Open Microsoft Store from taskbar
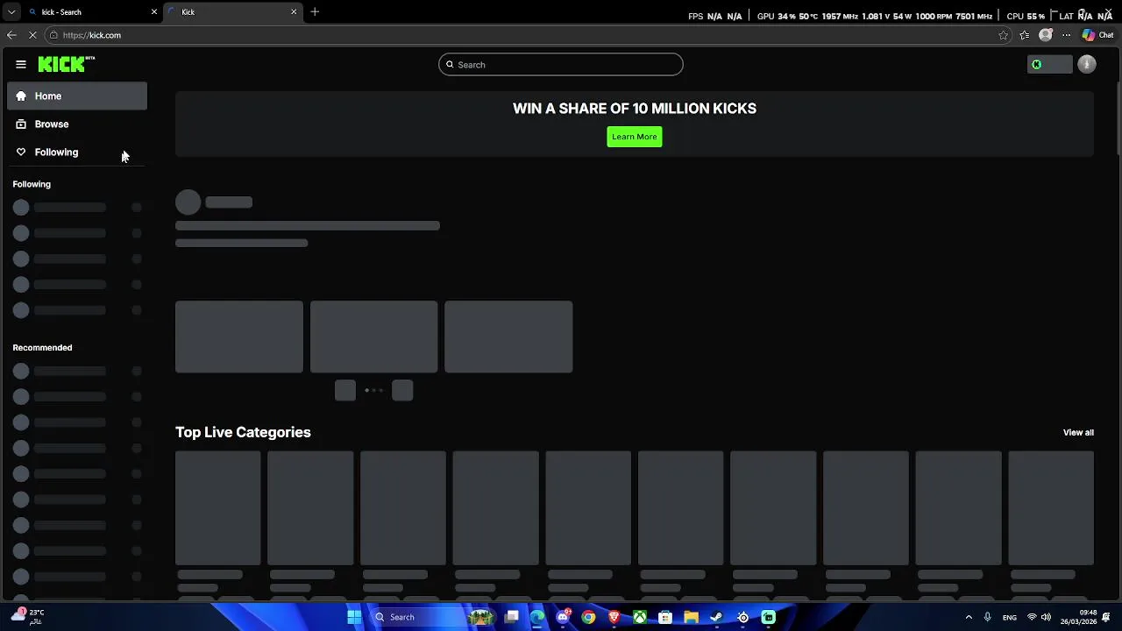The image size is (1122, 631). click(665, 617)
